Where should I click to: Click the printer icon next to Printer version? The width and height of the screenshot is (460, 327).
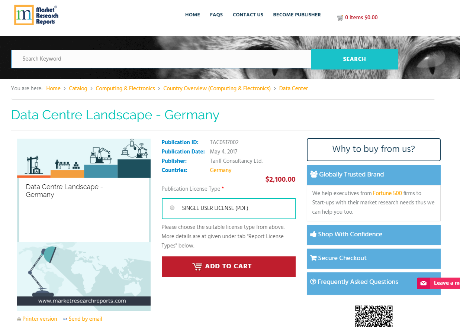(x=19, y=319)
